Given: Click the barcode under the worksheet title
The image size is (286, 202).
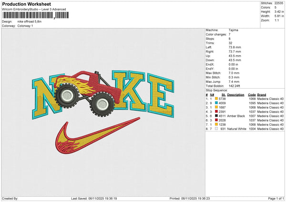Looking at the screenshot, I should pos(28,16).
